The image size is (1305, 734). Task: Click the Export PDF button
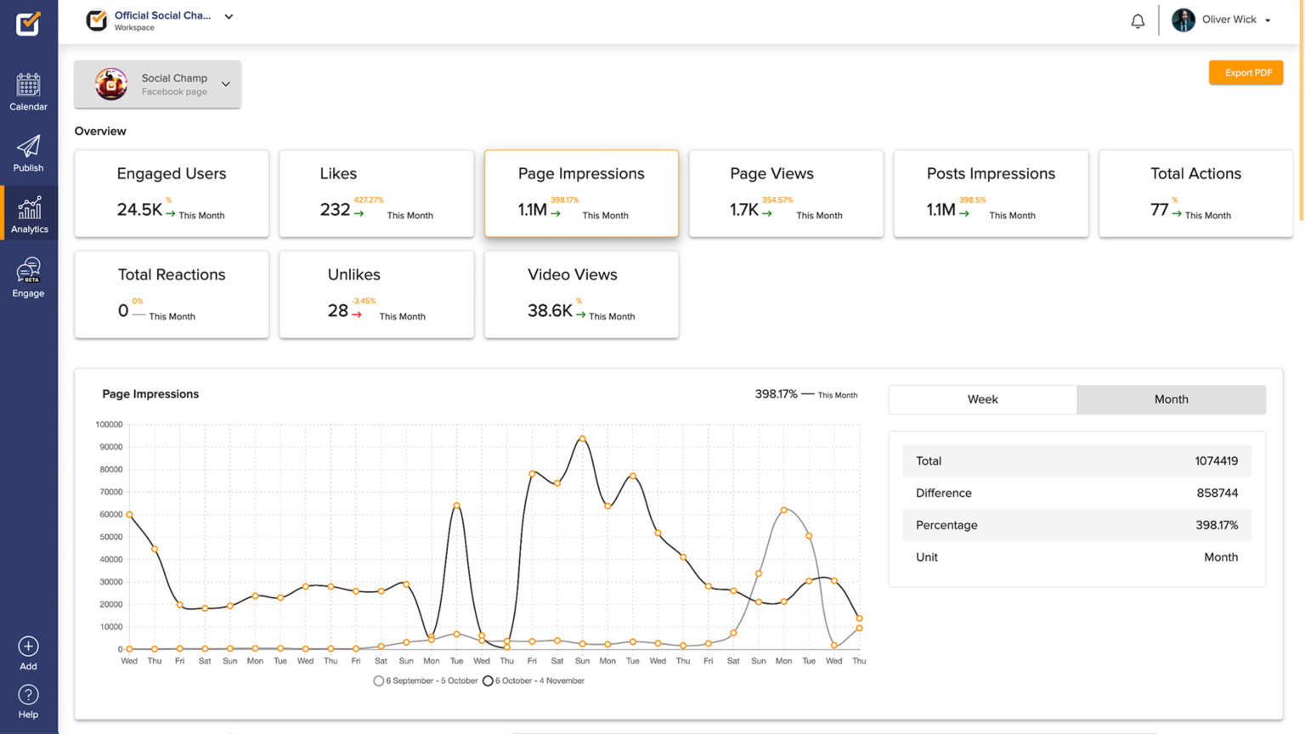coord(1246,73)
